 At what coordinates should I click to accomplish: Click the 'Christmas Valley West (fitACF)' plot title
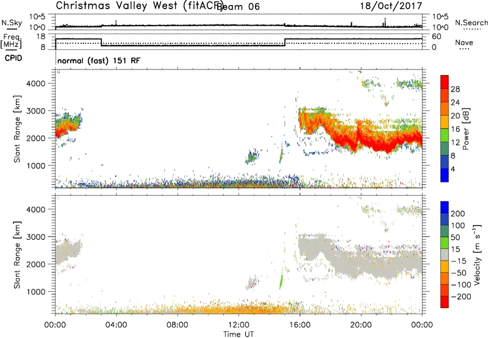[140, 6]
